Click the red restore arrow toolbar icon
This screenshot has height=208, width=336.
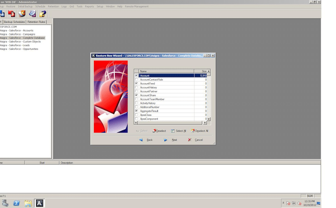tap(12, 14)
